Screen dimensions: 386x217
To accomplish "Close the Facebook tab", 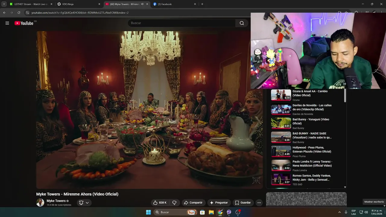I will tap(195, 4).
